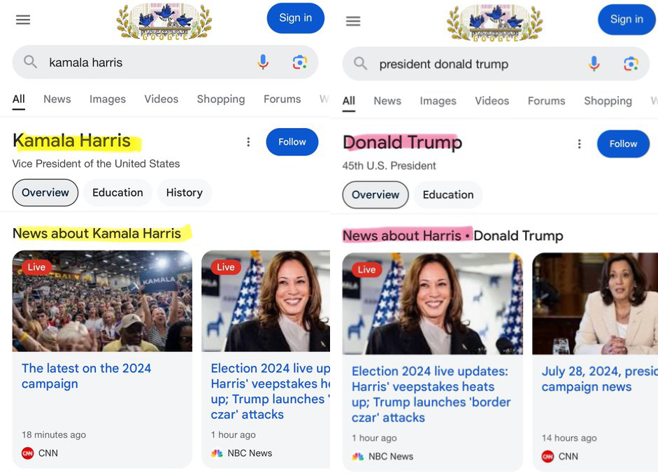Focus the search field containing "president donald trump"
Viewport: 658px width, 475px height.
click(x=469, y=64)
